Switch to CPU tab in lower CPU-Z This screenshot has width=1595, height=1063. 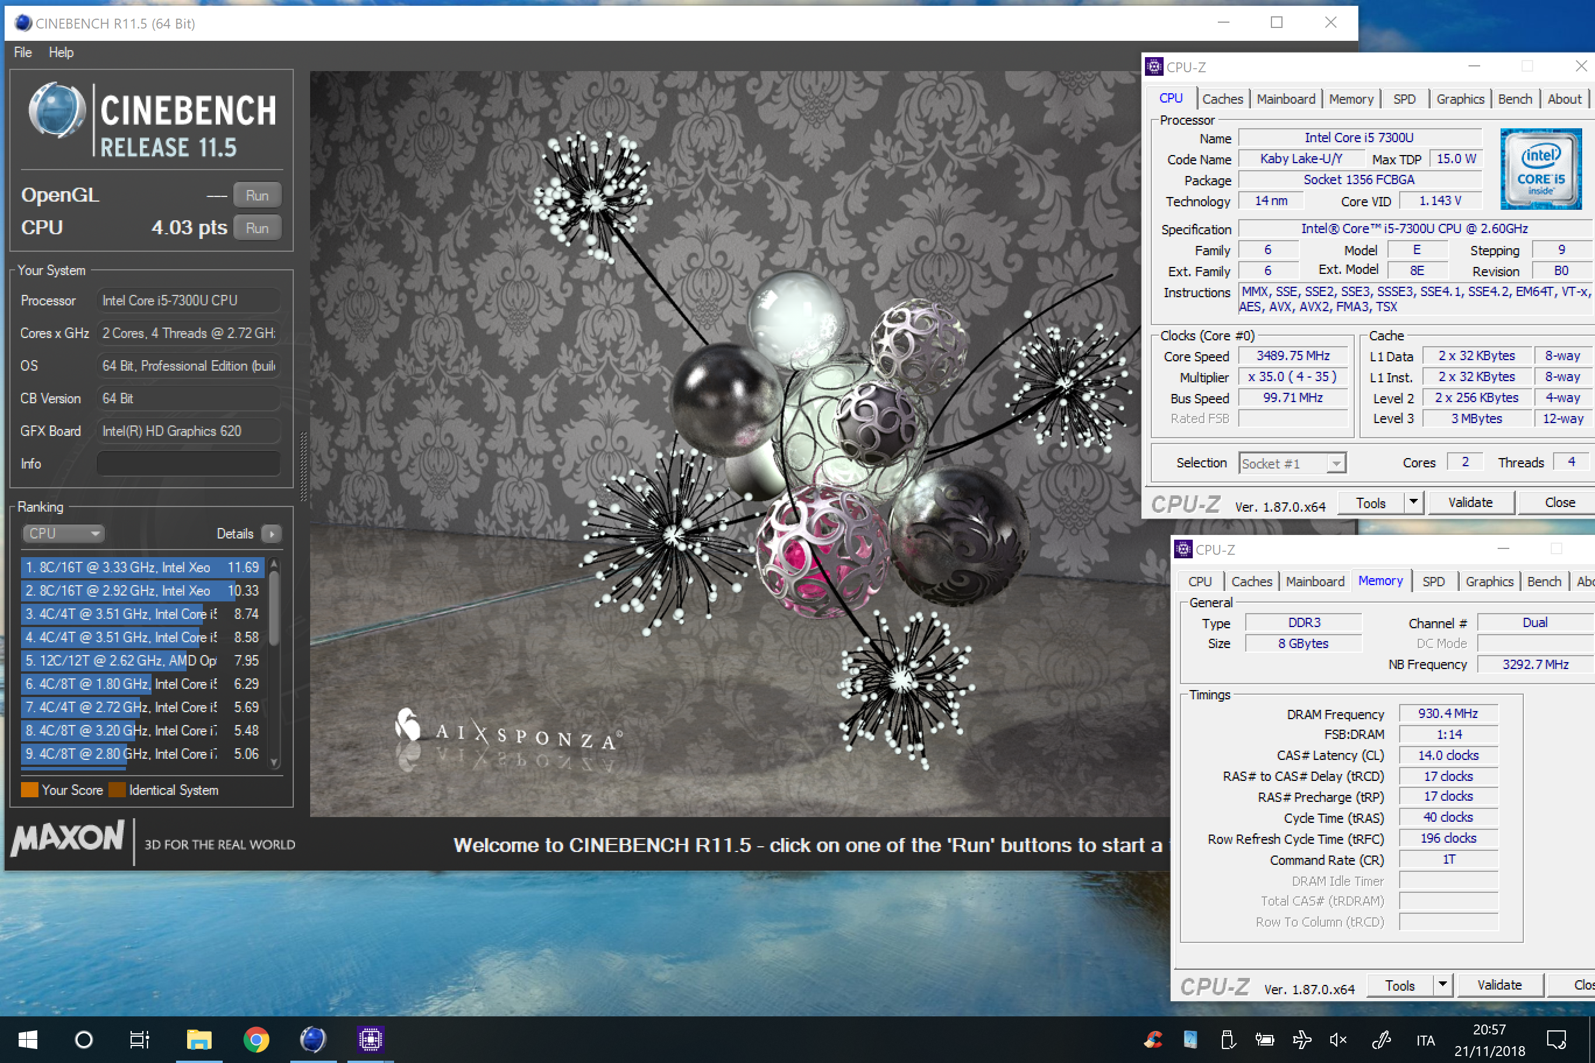[1200, 582]
